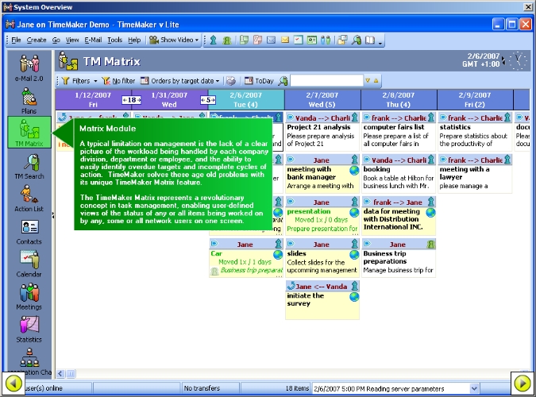Open the Help menu

(134, 40)
